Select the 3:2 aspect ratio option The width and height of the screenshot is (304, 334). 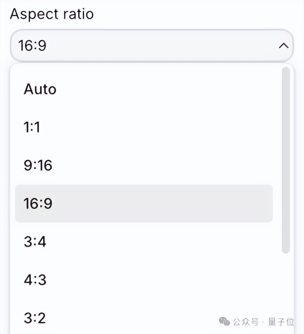pos(35,317)
